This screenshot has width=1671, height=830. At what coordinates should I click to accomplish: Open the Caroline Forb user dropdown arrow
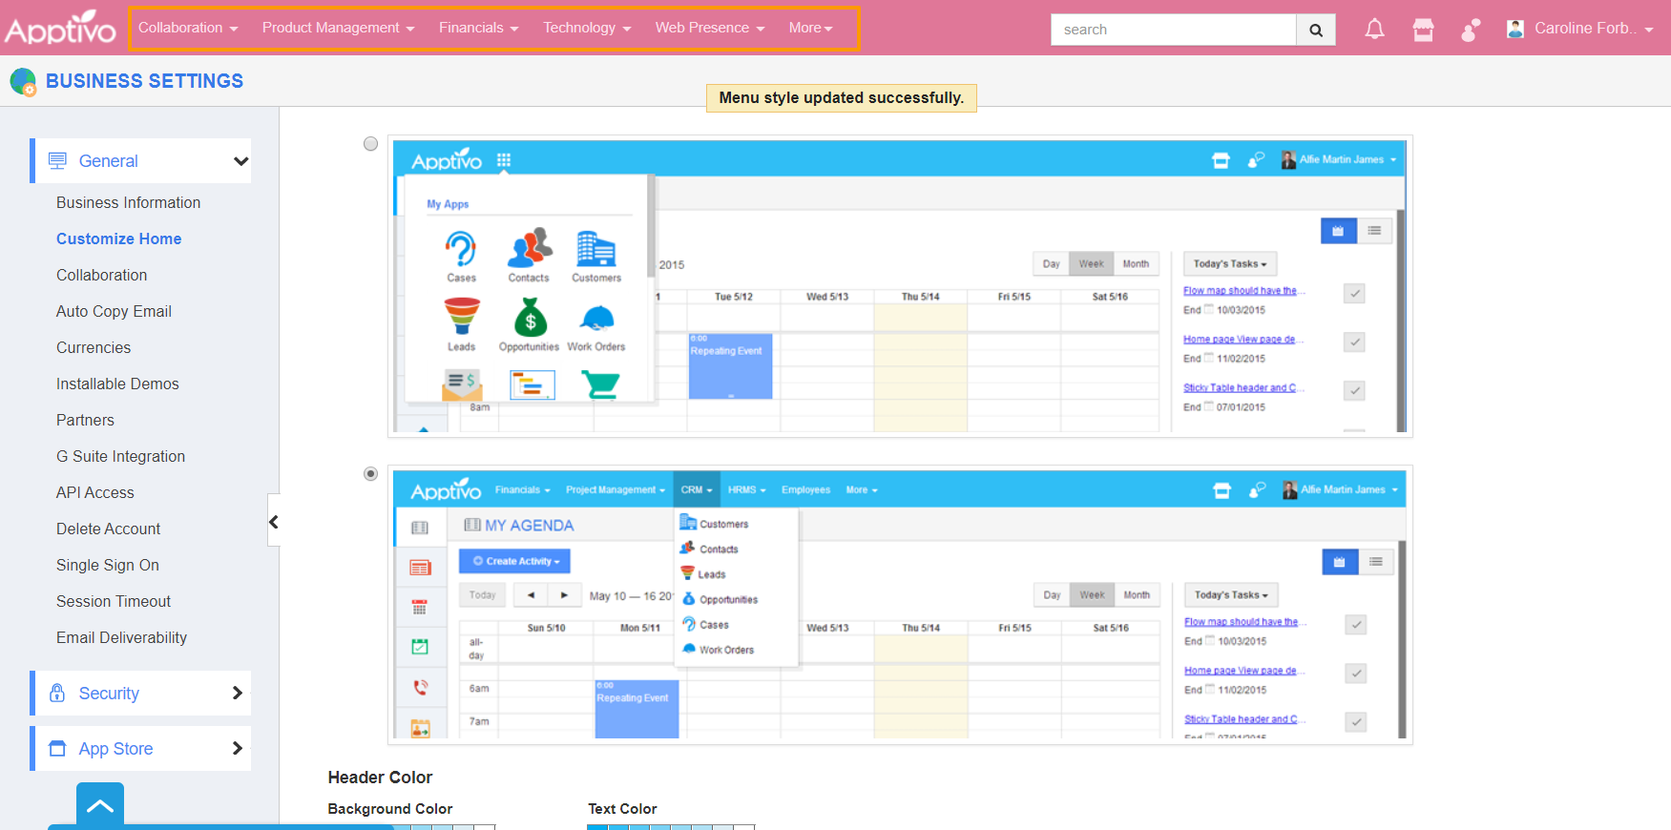[1648, 30]
